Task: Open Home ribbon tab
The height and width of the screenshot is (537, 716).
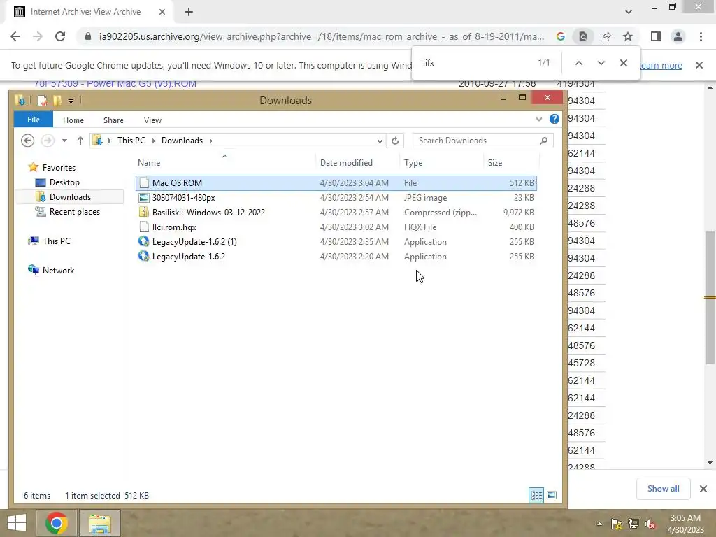Action: 73,120
